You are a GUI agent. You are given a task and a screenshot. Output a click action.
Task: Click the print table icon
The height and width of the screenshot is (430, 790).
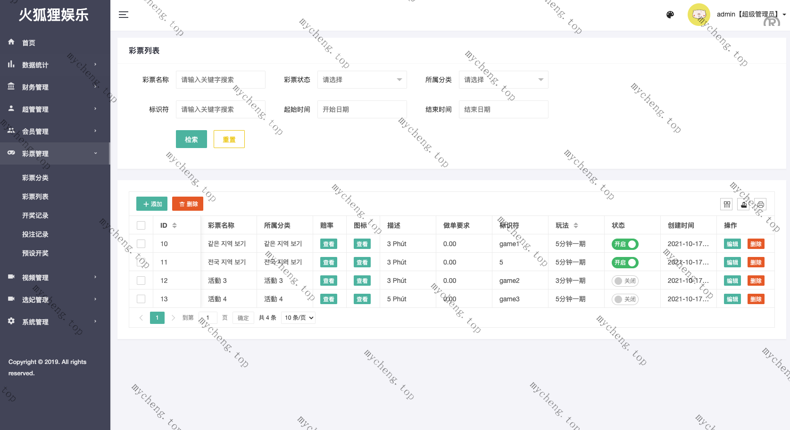760,204
